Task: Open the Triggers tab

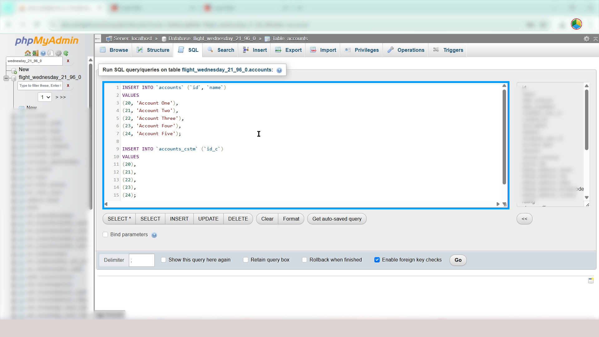Action: tap(448, 50)
